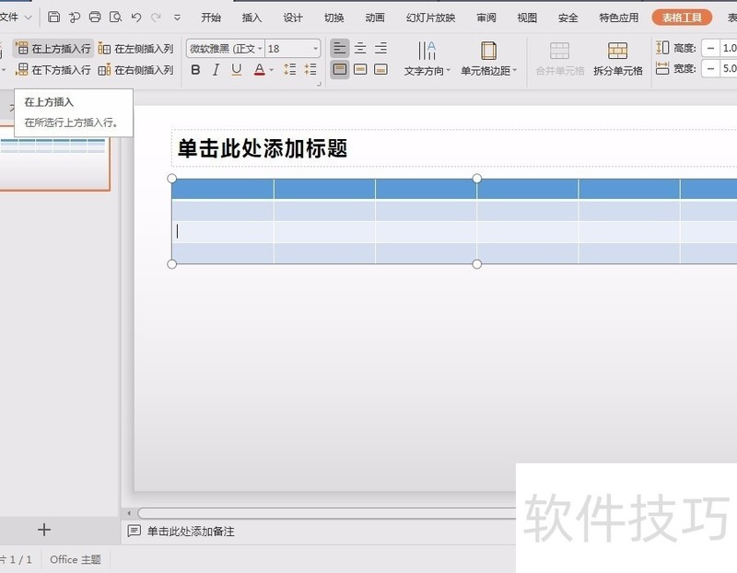Viewport: 737px width, 573px height.
Task: Switch to the 动画 tab
Action: click(375, 18)
